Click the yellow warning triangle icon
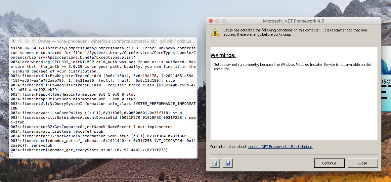This screenshot has height=182, width=391. pyautogui.click(x=215, y=33)
